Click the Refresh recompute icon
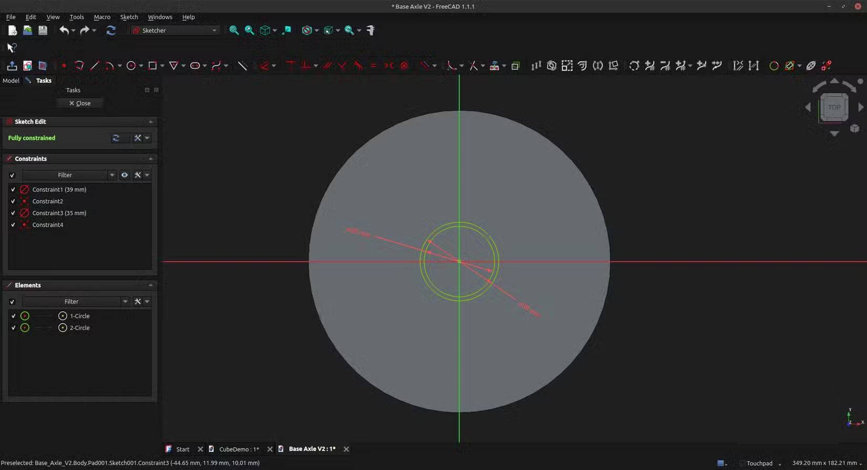Screen dimensions: 867x470 [x=111, y=30]
